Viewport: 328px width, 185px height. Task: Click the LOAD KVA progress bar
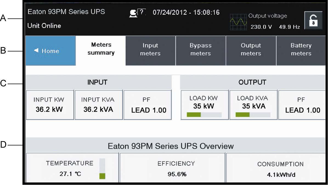(253, 115)
